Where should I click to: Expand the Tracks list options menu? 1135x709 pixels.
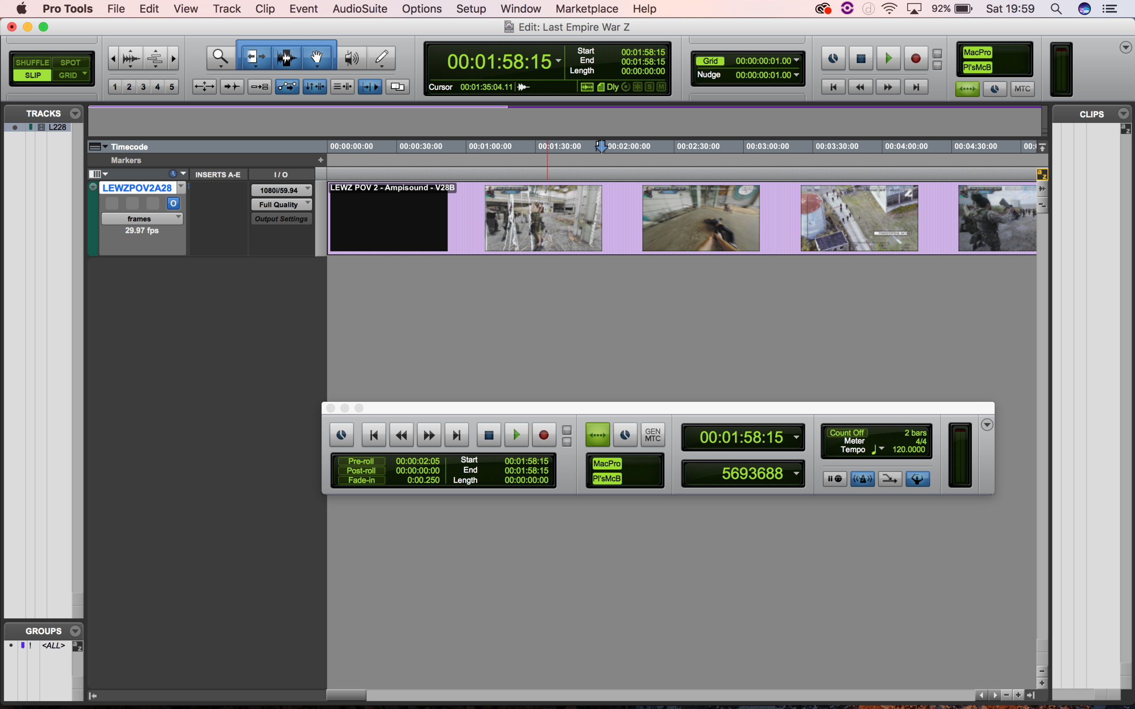[x=75, y=113]
